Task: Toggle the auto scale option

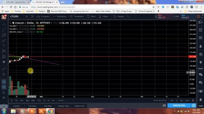Action: (x=187, y=100)
